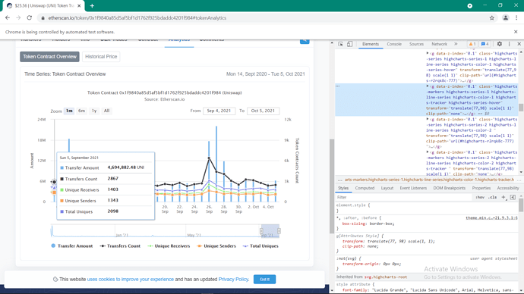Toggle Transfer Amount series in legend
This screenshot has height=294, width=524.
[x=72, y=246]
